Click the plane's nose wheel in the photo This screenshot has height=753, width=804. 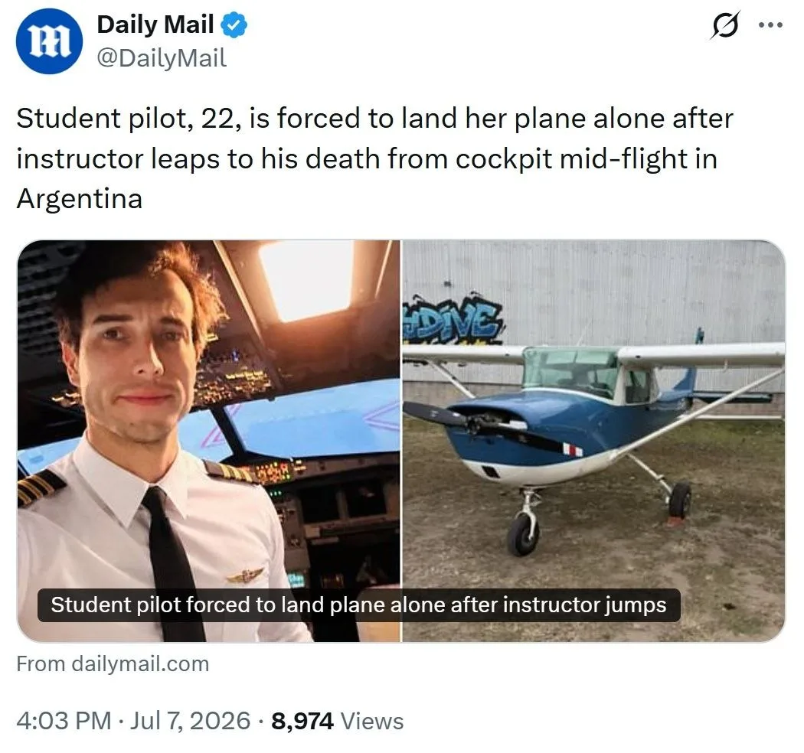tap(522, 534)
